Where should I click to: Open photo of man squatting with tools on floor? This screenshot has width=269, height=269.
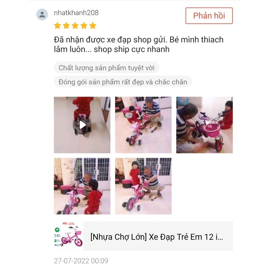pyautogui.click(x=143, y=125)
